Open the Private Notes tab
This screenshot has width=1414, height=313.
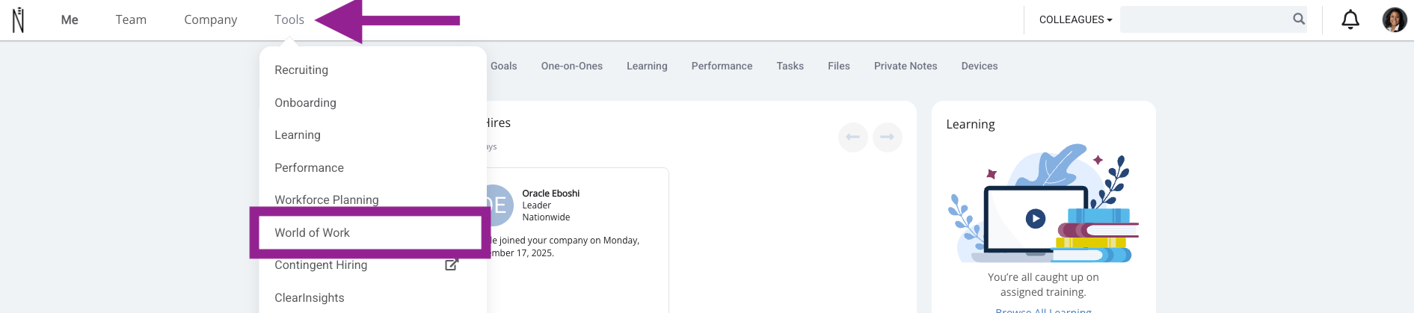click(905, 66)
